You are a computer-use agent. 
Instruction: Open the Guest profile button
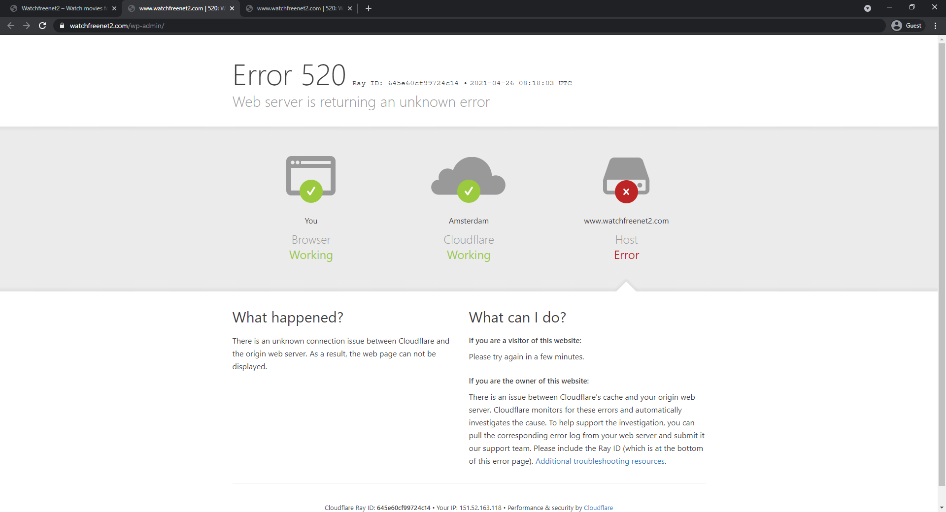tap(907, 26)
